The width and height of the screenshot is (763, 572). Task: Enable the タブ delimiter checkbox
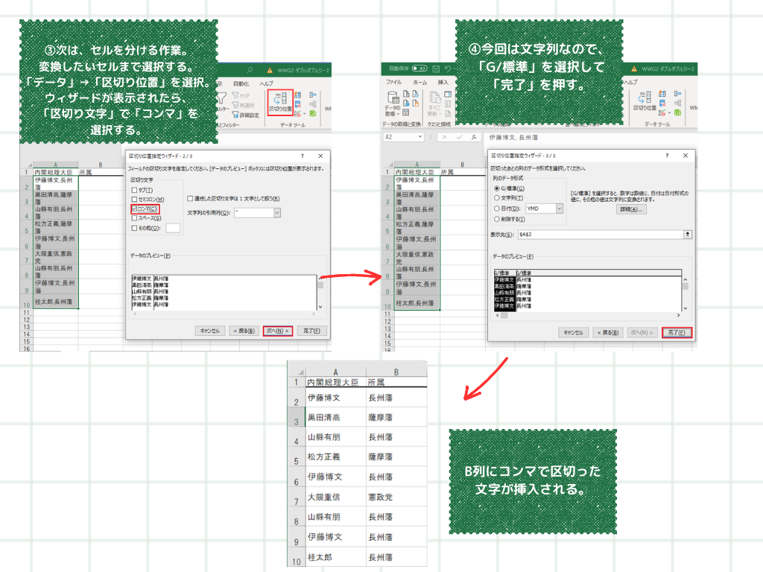coord(134,188)
